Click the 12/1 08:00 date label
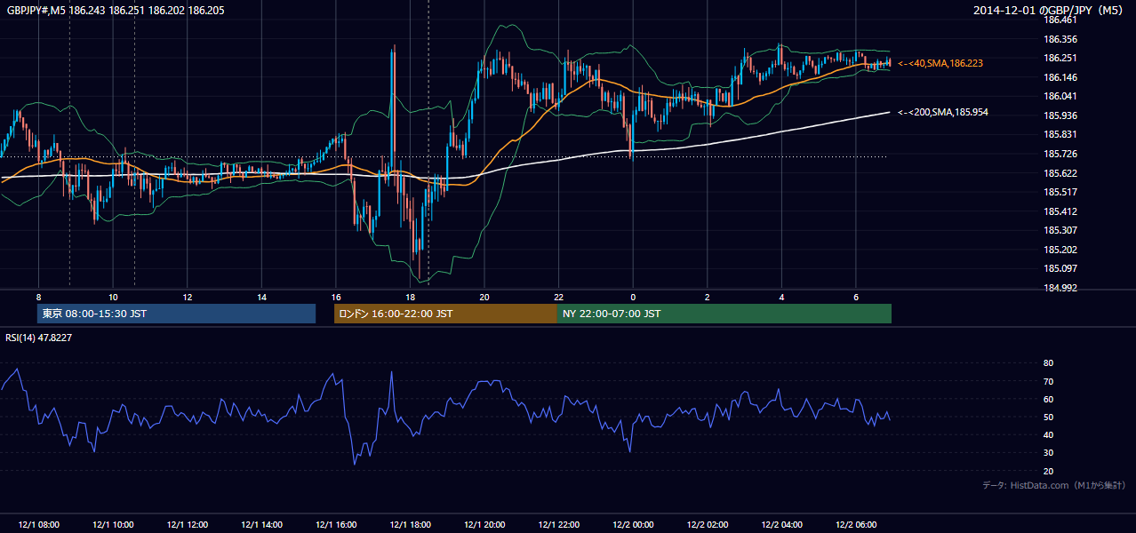 38,524
